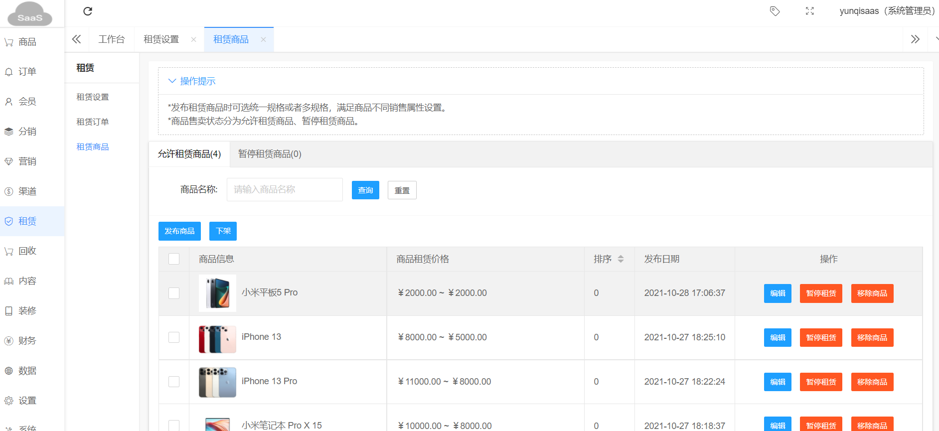Image resolution: width=939 pixels, height=431 pixels.
Task: Click date 2021-10-27 18:25:10
Action: coord(685,337)
